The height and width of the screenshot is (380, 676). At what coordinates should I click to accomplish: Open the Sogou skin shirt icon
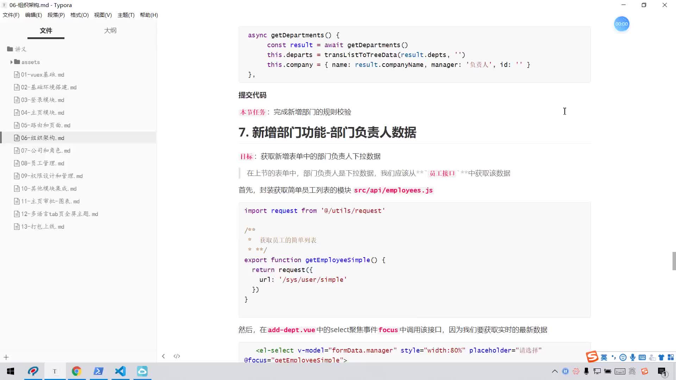click(661, 357)
